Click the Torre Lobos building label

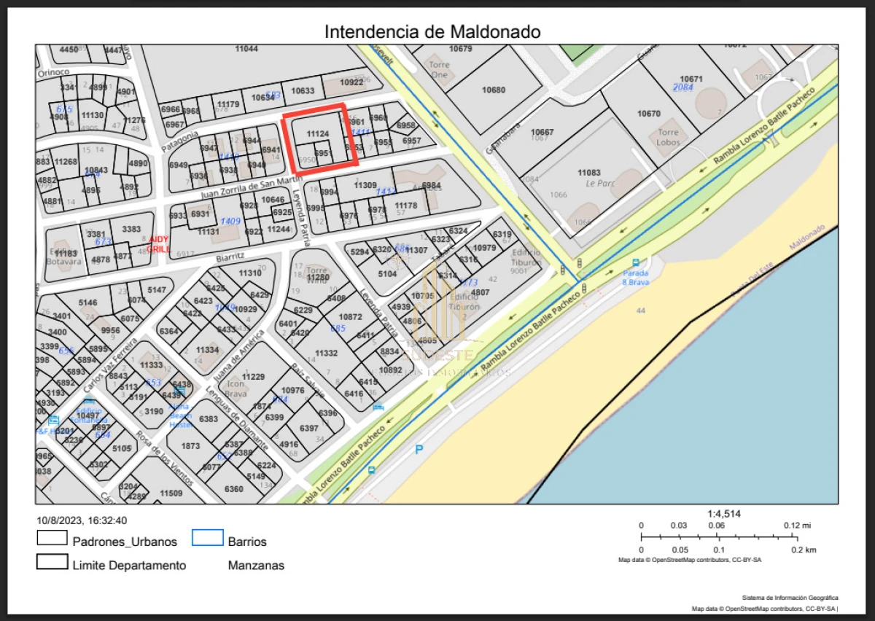pyautogui.click(x=668, y=138)
